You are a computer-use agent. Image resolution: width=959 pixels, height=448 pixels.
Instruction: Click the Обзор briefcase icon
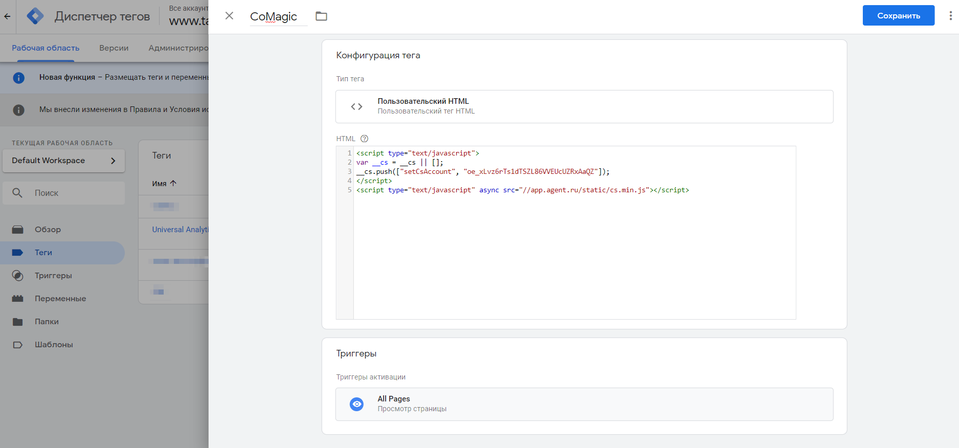[x=17, y=230]
